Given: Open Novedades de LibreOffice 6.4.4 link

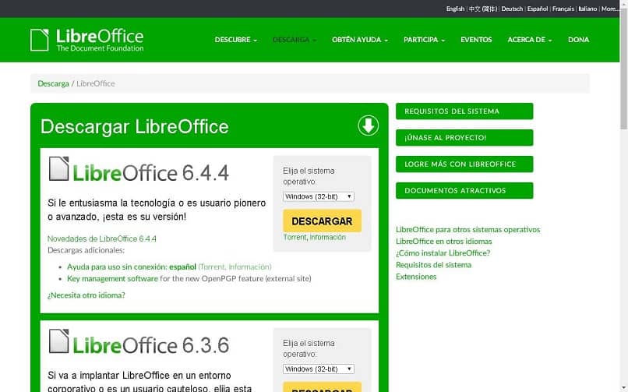Looking at the screenshot, I should point(102,238).
